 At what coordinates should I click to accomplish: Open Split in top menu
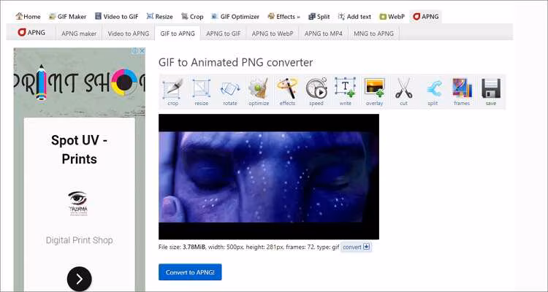319,16
